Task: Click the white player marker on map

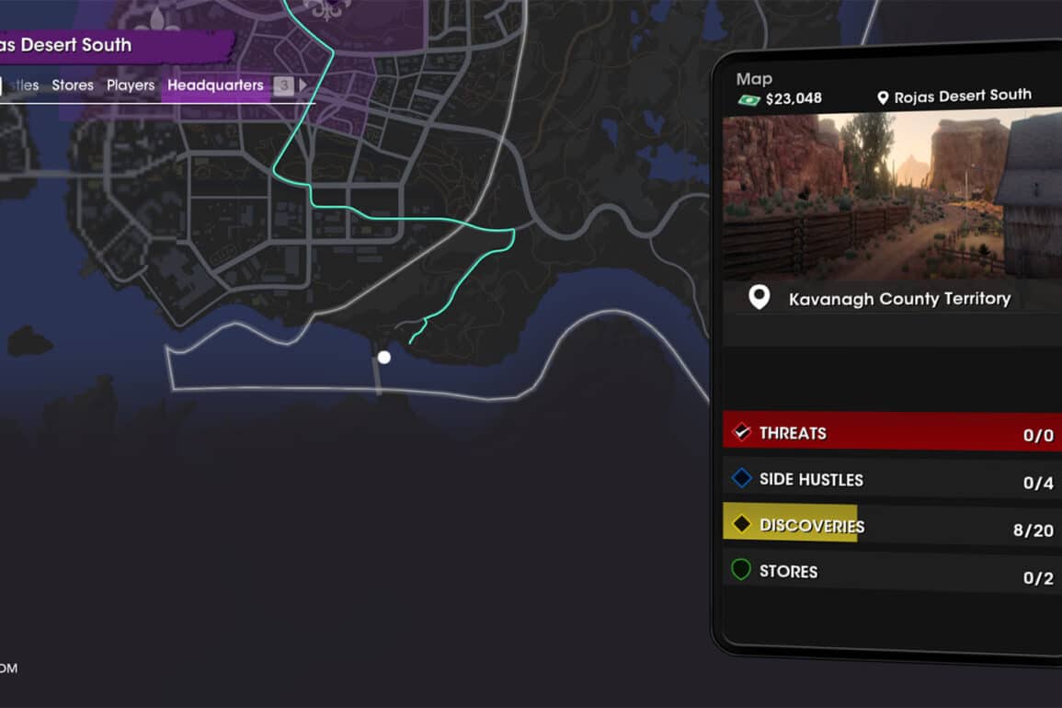Action: tap(384, 357)
